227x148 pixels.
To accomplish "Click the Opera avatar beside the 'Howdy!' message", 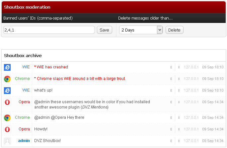I will [x=7, y=129].
